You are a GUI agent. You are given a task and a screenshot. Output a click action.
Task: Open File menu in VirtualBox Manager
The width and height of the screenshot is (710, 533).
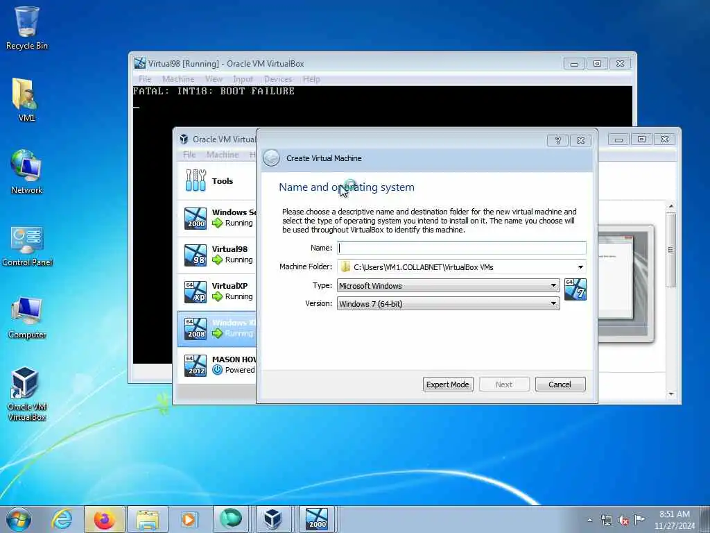pyautogui.click(x=189, y=155)
